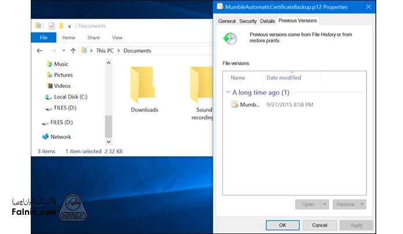Image resolution: width=403 pixels, height=234 pixels.
Task: Click the navigation pane scroll down arrow
Action: [109, 141]
